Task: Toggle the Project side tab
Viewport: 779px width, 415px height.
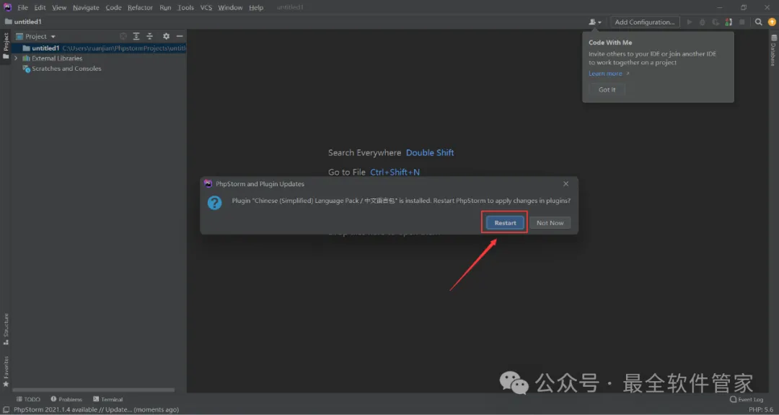Action: click(6, 46)
